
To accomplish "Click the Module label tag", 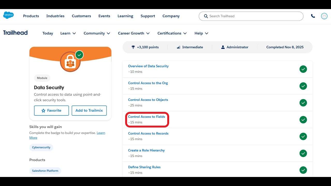I will [42, 78].
